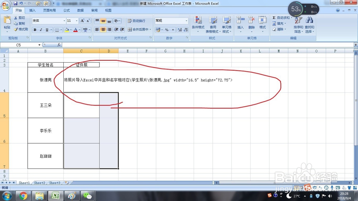This screenshot has width=358, height=201.
Task: Toggle right text alignment
Action: coord(109,29)
